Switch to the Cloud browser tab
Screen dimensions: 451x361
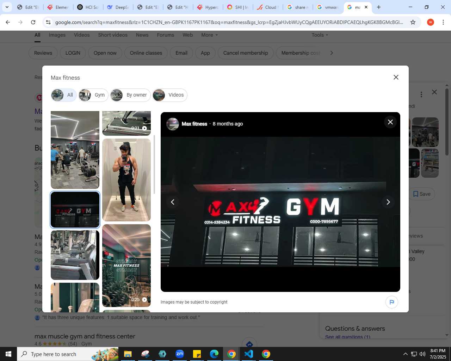pos(268,7)
